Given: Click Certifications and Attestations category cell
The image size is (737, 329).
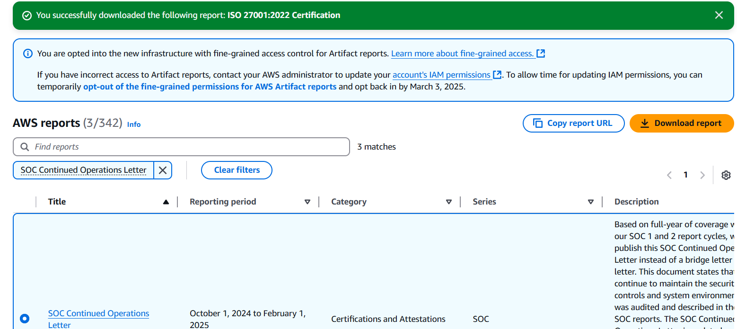Looking at the screenshot, I should 388,319.
